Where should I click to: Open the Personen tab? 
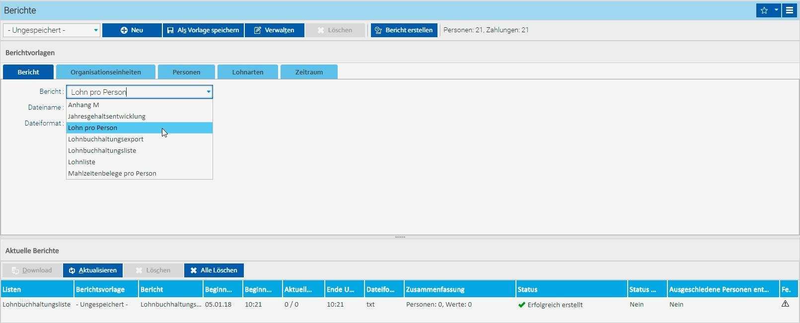coord(186,72)
